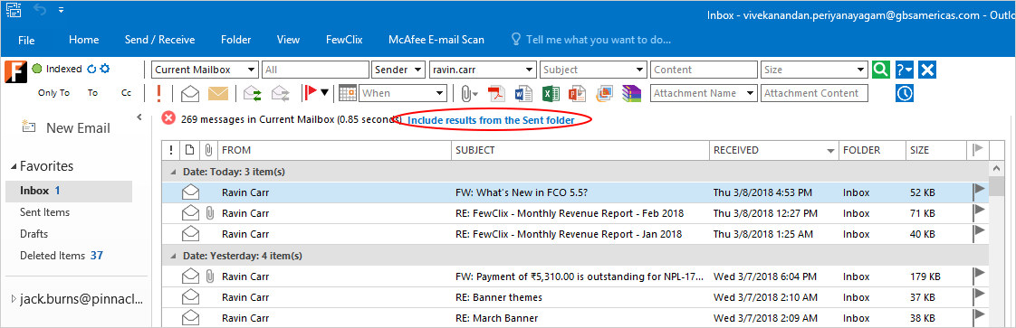Toggle flag on Monthly Revenue Report Feb 2018 email
1016x328 pixels.
(x=978, y=211)
